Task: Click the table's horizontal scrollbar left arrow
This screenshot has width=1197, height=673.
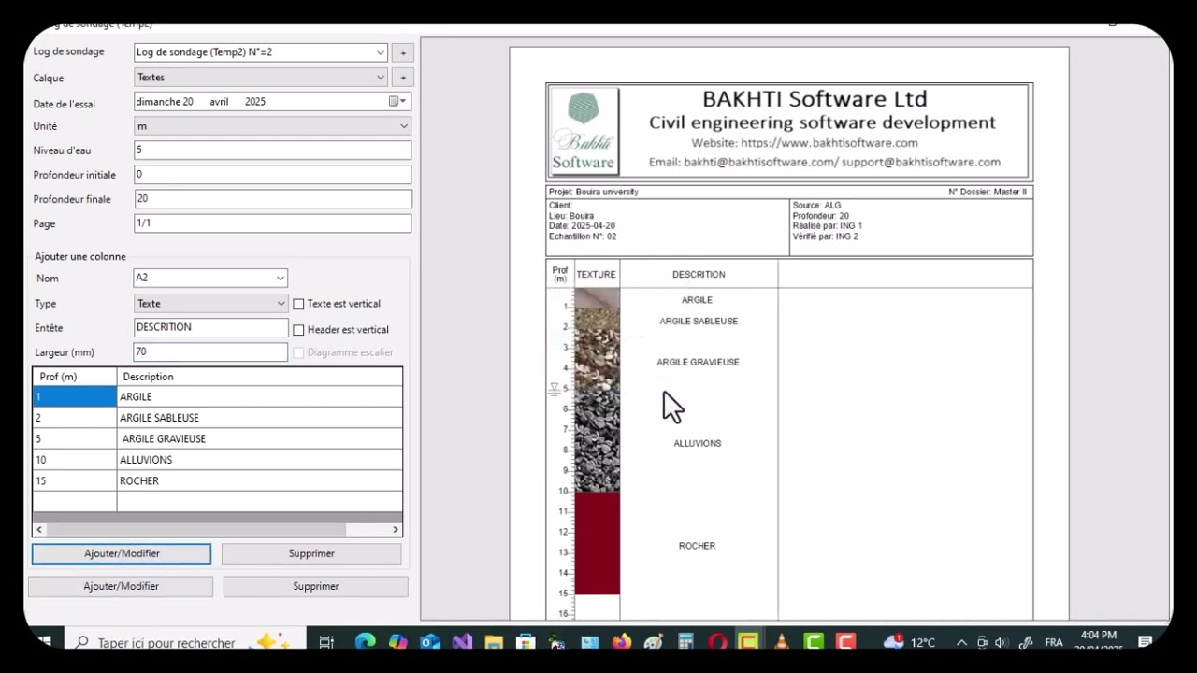Action: click(39, 529)
